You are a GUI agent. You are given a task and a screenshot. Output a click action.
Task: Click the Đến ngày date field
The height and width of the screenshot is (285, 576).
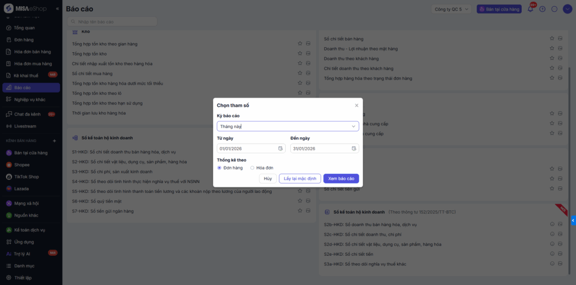click(325, 148)
